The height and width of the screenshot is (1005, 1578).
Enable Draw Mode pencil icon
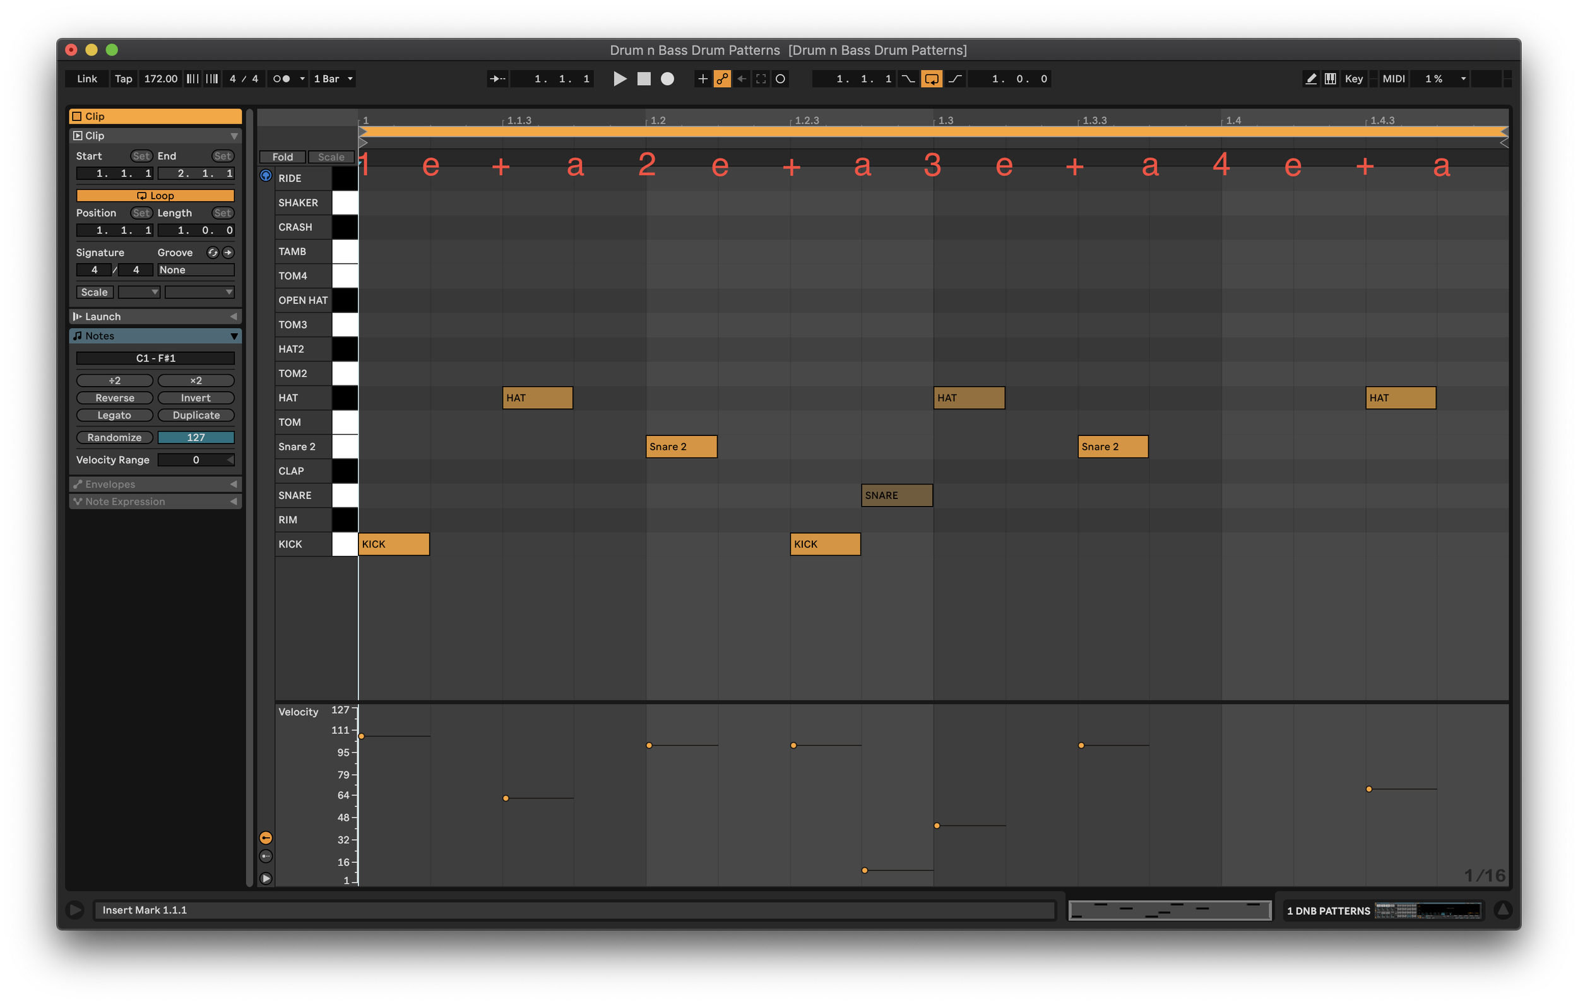click(1310, 79)
